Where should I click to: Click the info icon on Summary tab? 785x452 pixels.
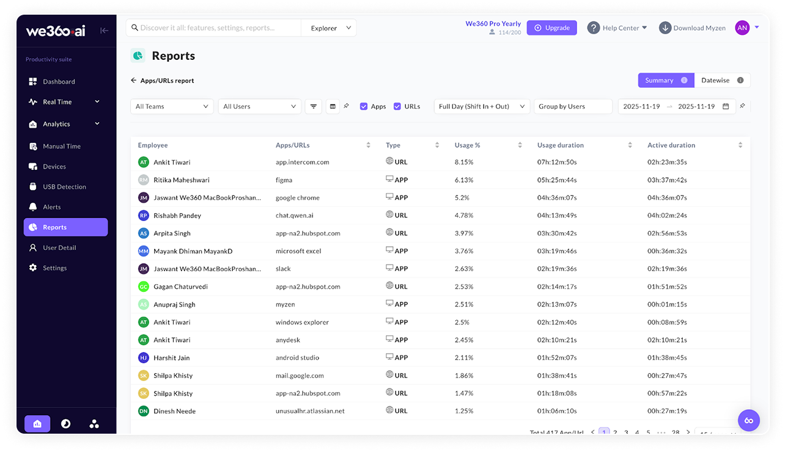(684, 81)
